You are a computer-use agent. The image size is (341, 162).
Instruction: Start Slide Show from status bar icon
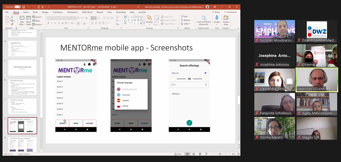click(x=206, y=154)
